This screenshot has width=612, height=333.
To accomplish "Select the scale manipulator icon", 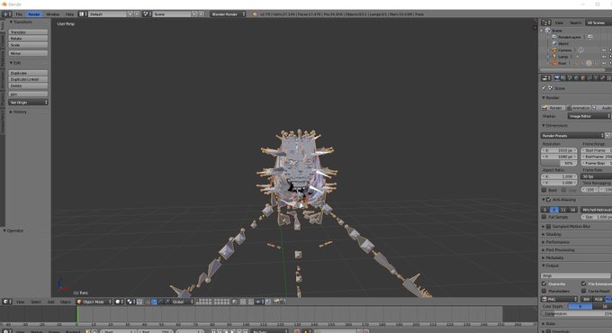I will pos(167,301).
